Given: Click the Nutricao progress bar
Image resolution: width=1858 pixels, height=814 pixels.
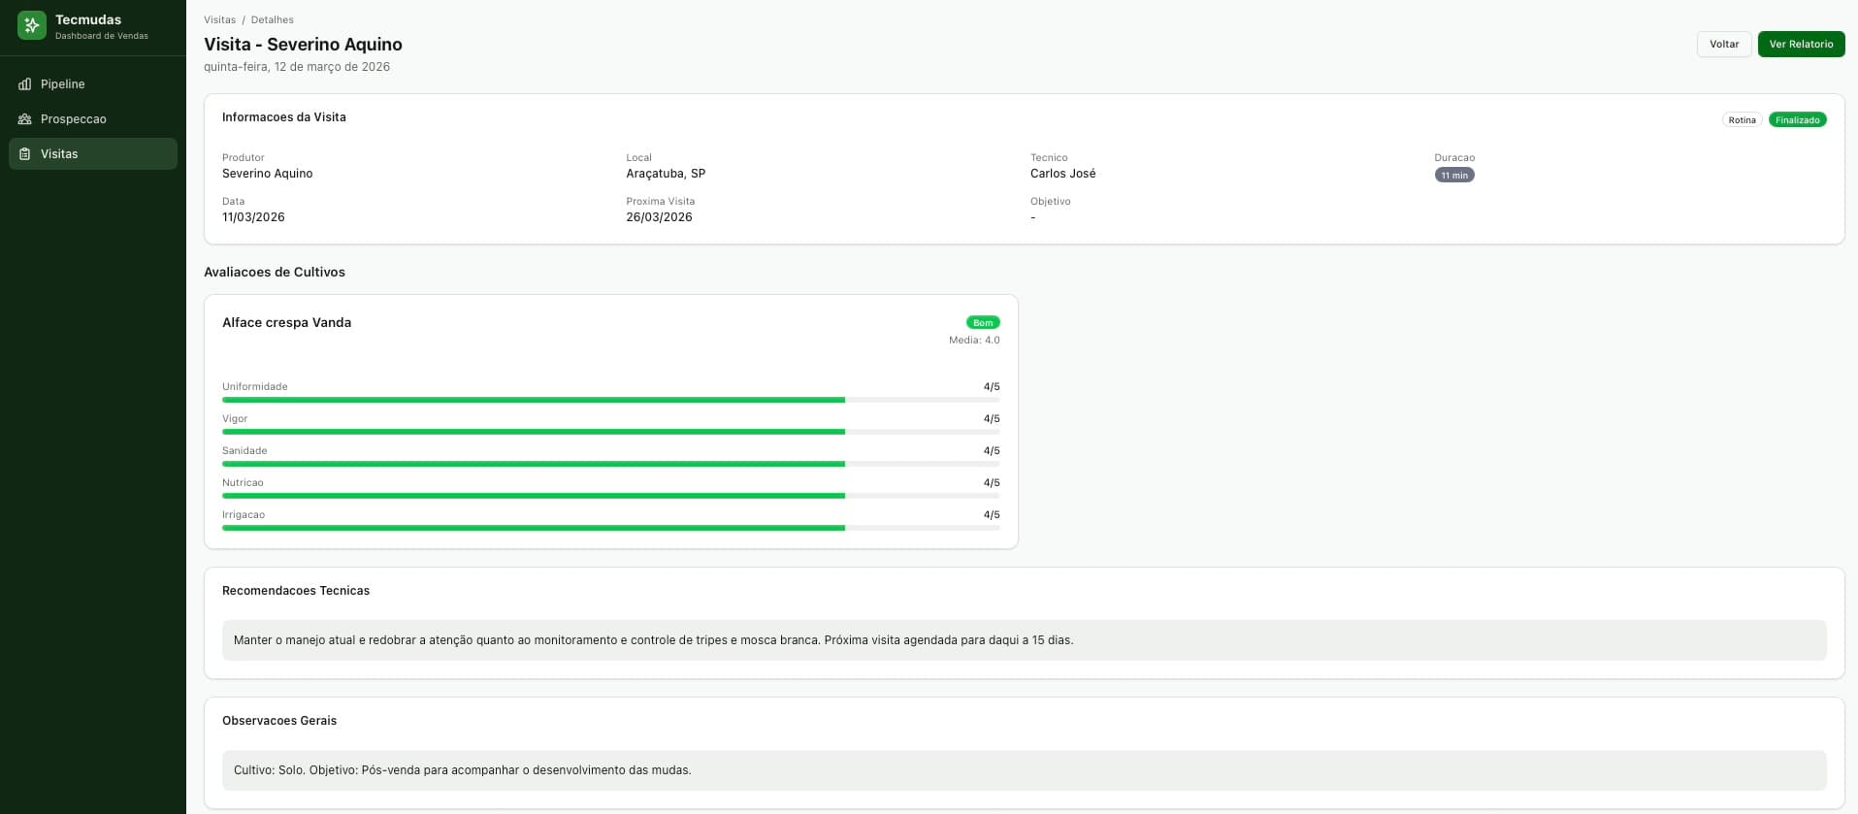Looking at the screenshot, I should pyautogui.click(x=611, y=496).
